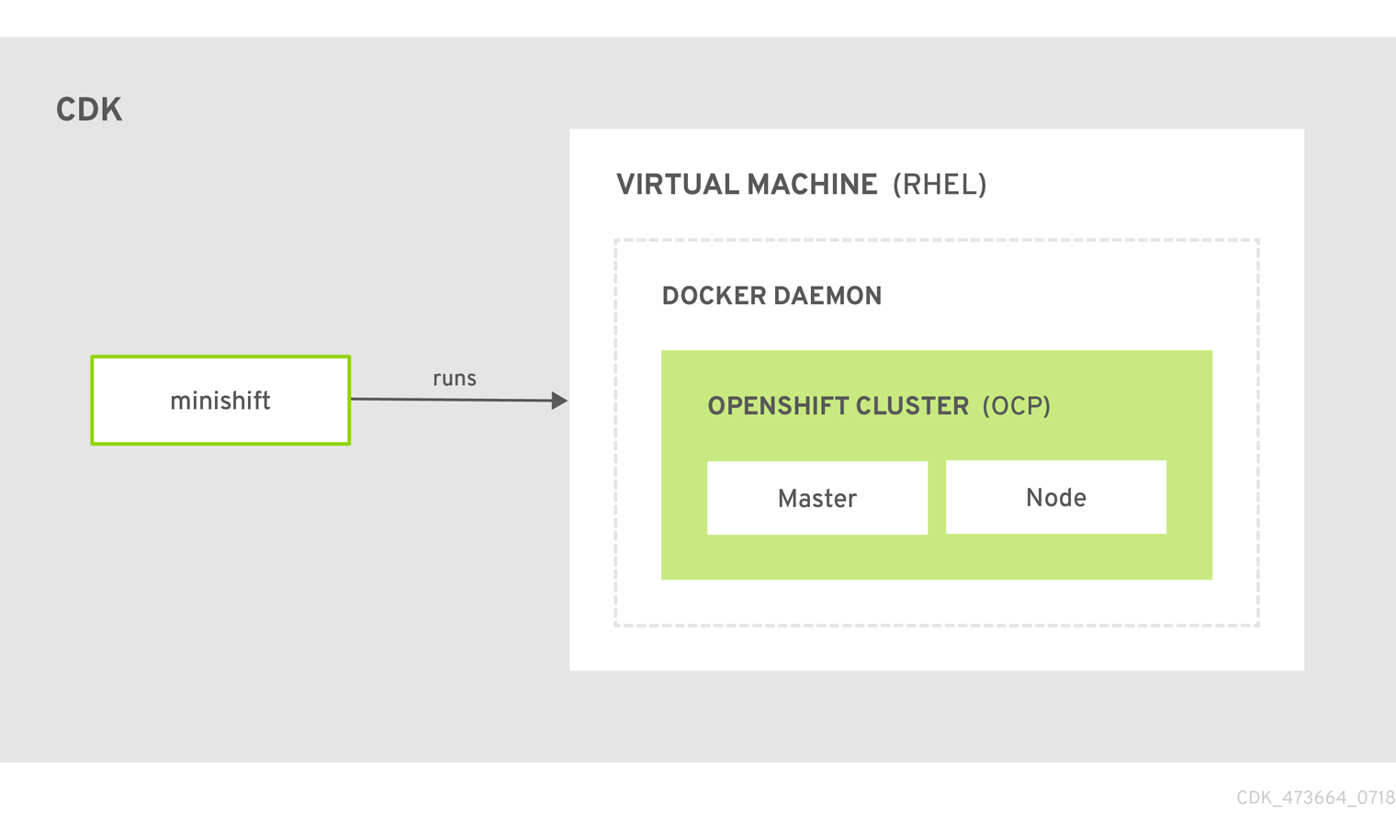Image resolution: width=1396 pixels, height=836 pixels.
Task: Click the gap between Master and Node boxes
Action: [x=937, y=498]
